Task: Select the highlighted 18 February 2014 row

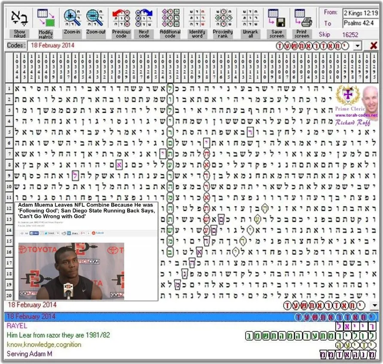Action: click(191, 317)
